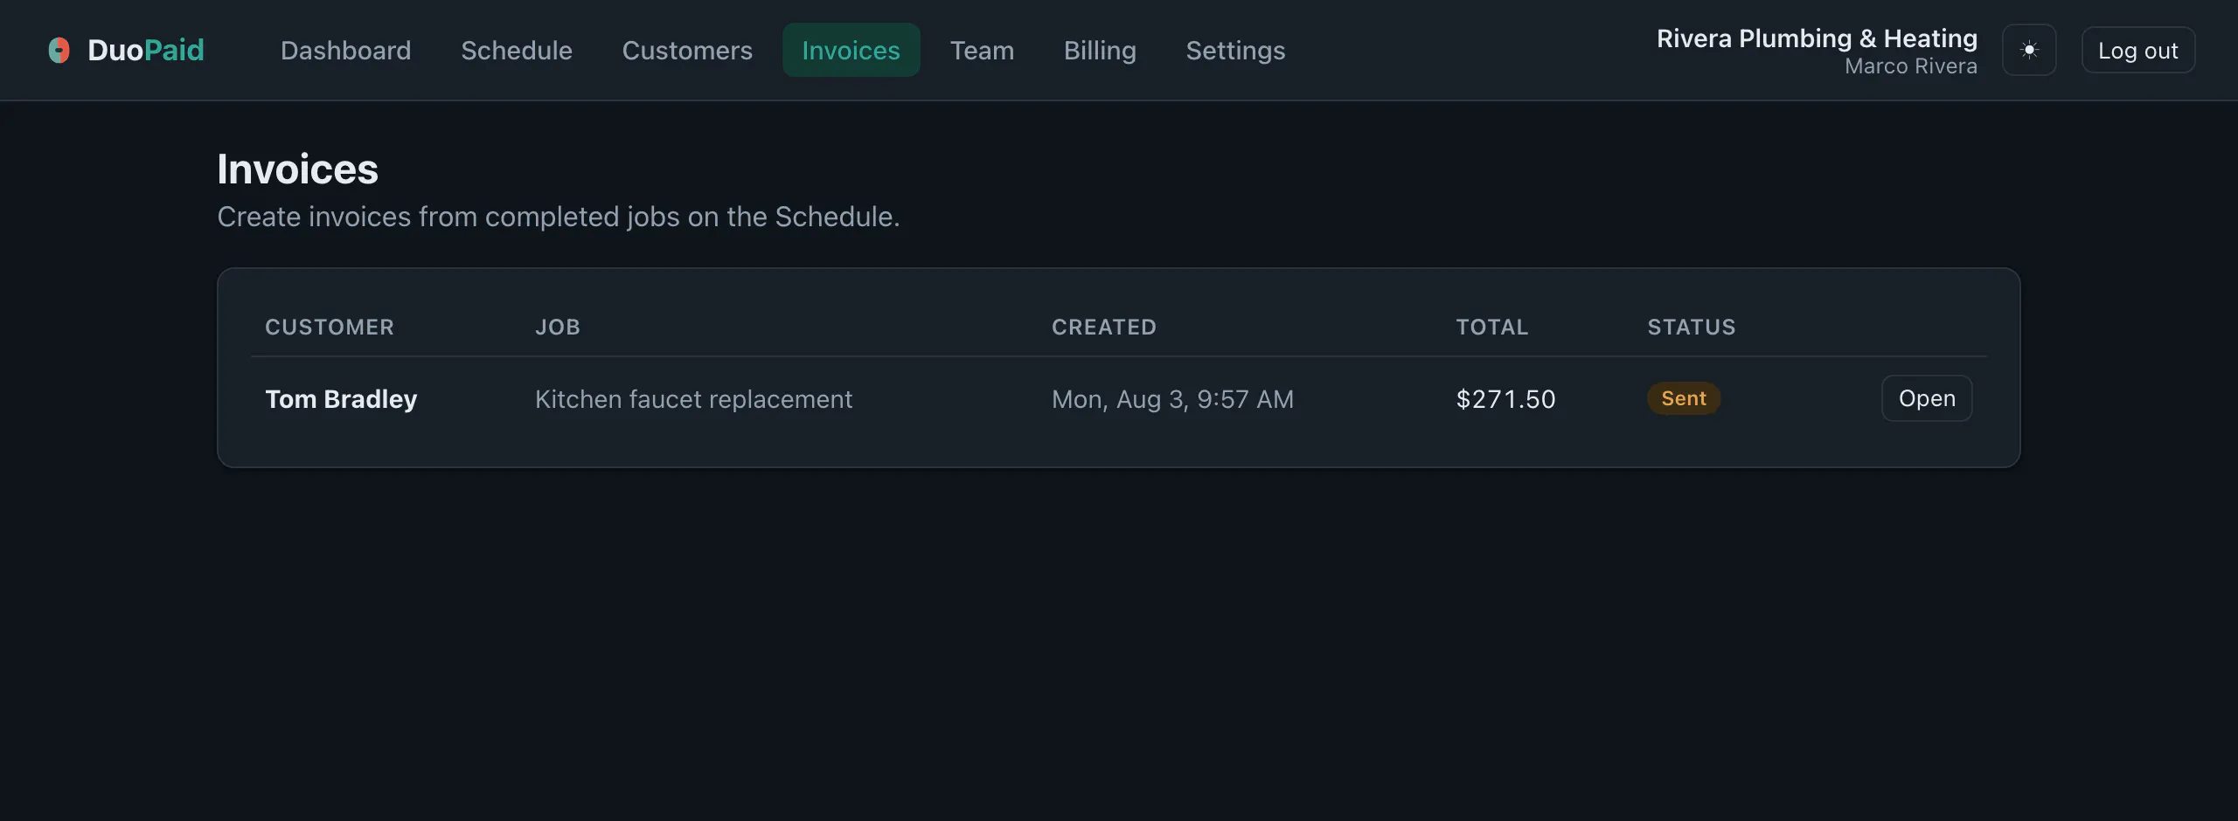Go to Settings
Screen dimensions: 2238x821
[x=1235, y=50]
